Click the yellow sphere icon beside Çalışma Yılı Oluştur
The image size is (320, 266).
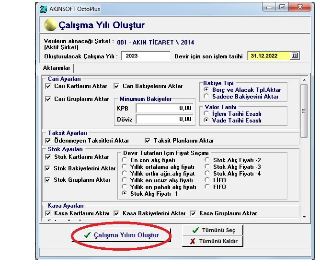(x=50, y=25)
